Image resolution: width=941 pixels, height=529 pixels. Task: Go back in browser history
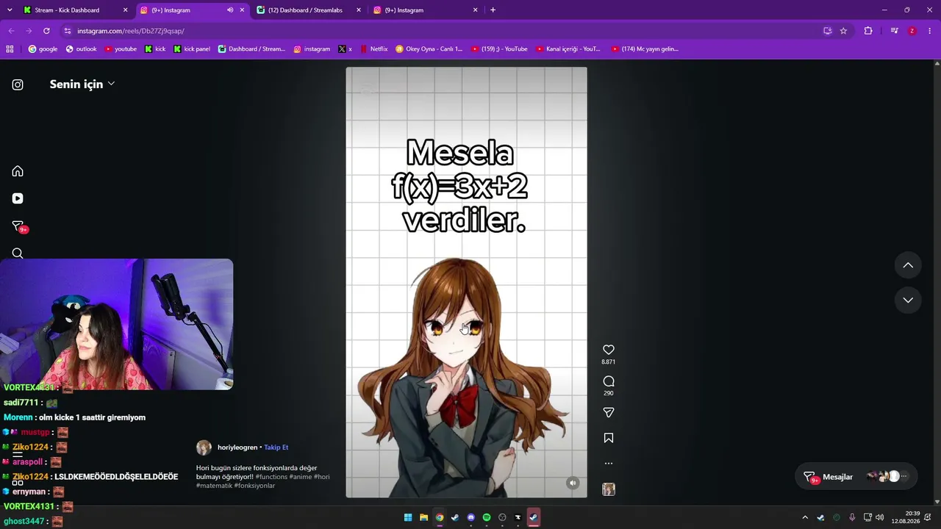(11, 31)
